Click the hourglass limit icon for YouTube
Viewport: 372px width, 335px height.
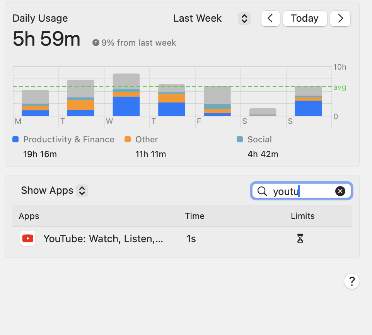tap(300, 239)
